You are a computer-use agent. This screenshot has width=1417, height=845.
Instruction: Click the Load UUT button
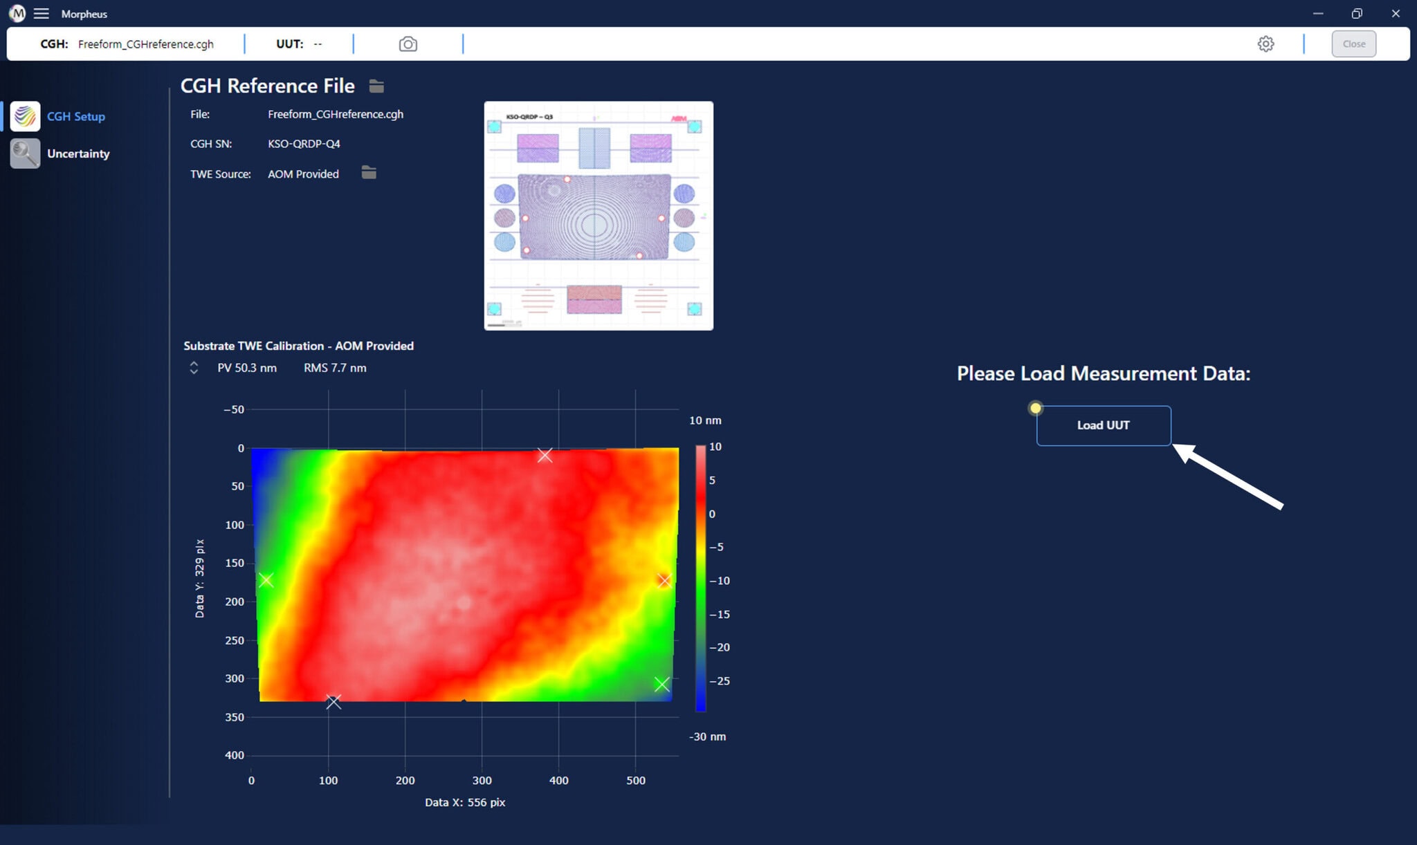point(1103,425)
